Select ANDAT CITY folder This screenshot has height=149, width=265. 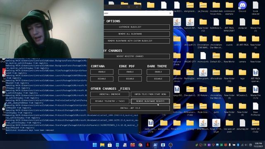pyautogui.click(x=190, y=58)
